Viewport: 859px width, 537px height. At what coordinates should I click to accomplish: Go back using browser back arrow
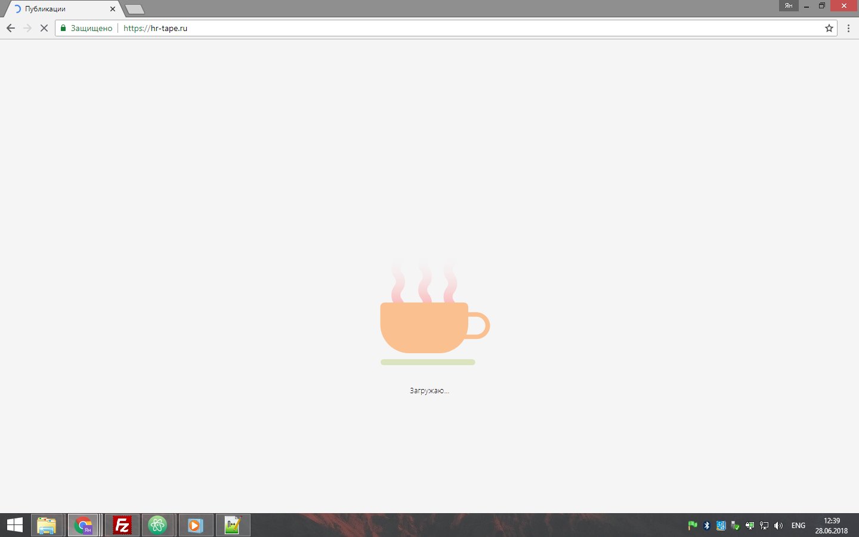pyautogui.click(x=11, y=28)
